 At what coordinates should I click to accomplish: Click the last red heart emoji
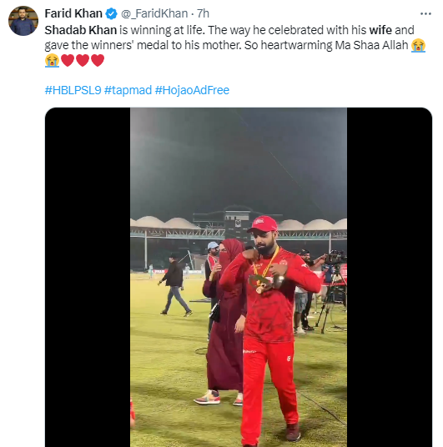(98, 60)
